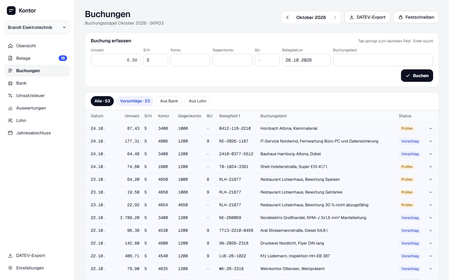The width and height of the screenshot is (449, 280).
Task: Click the Belegdatum field showing 26.10.2026
Action: pyautogui.click(x=306, y=60)
